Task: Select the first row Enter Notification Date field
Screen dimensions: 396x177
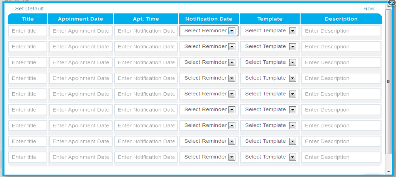Action: [146, 31]
